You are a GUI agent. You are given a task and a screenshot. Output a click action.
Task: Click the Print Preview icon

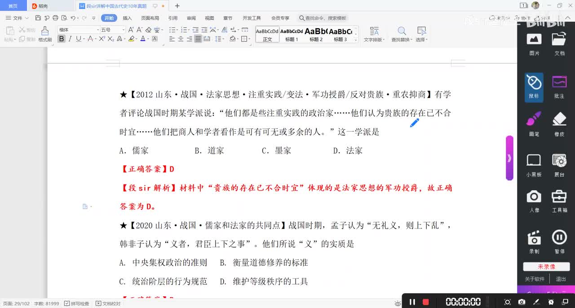[64, 18]
